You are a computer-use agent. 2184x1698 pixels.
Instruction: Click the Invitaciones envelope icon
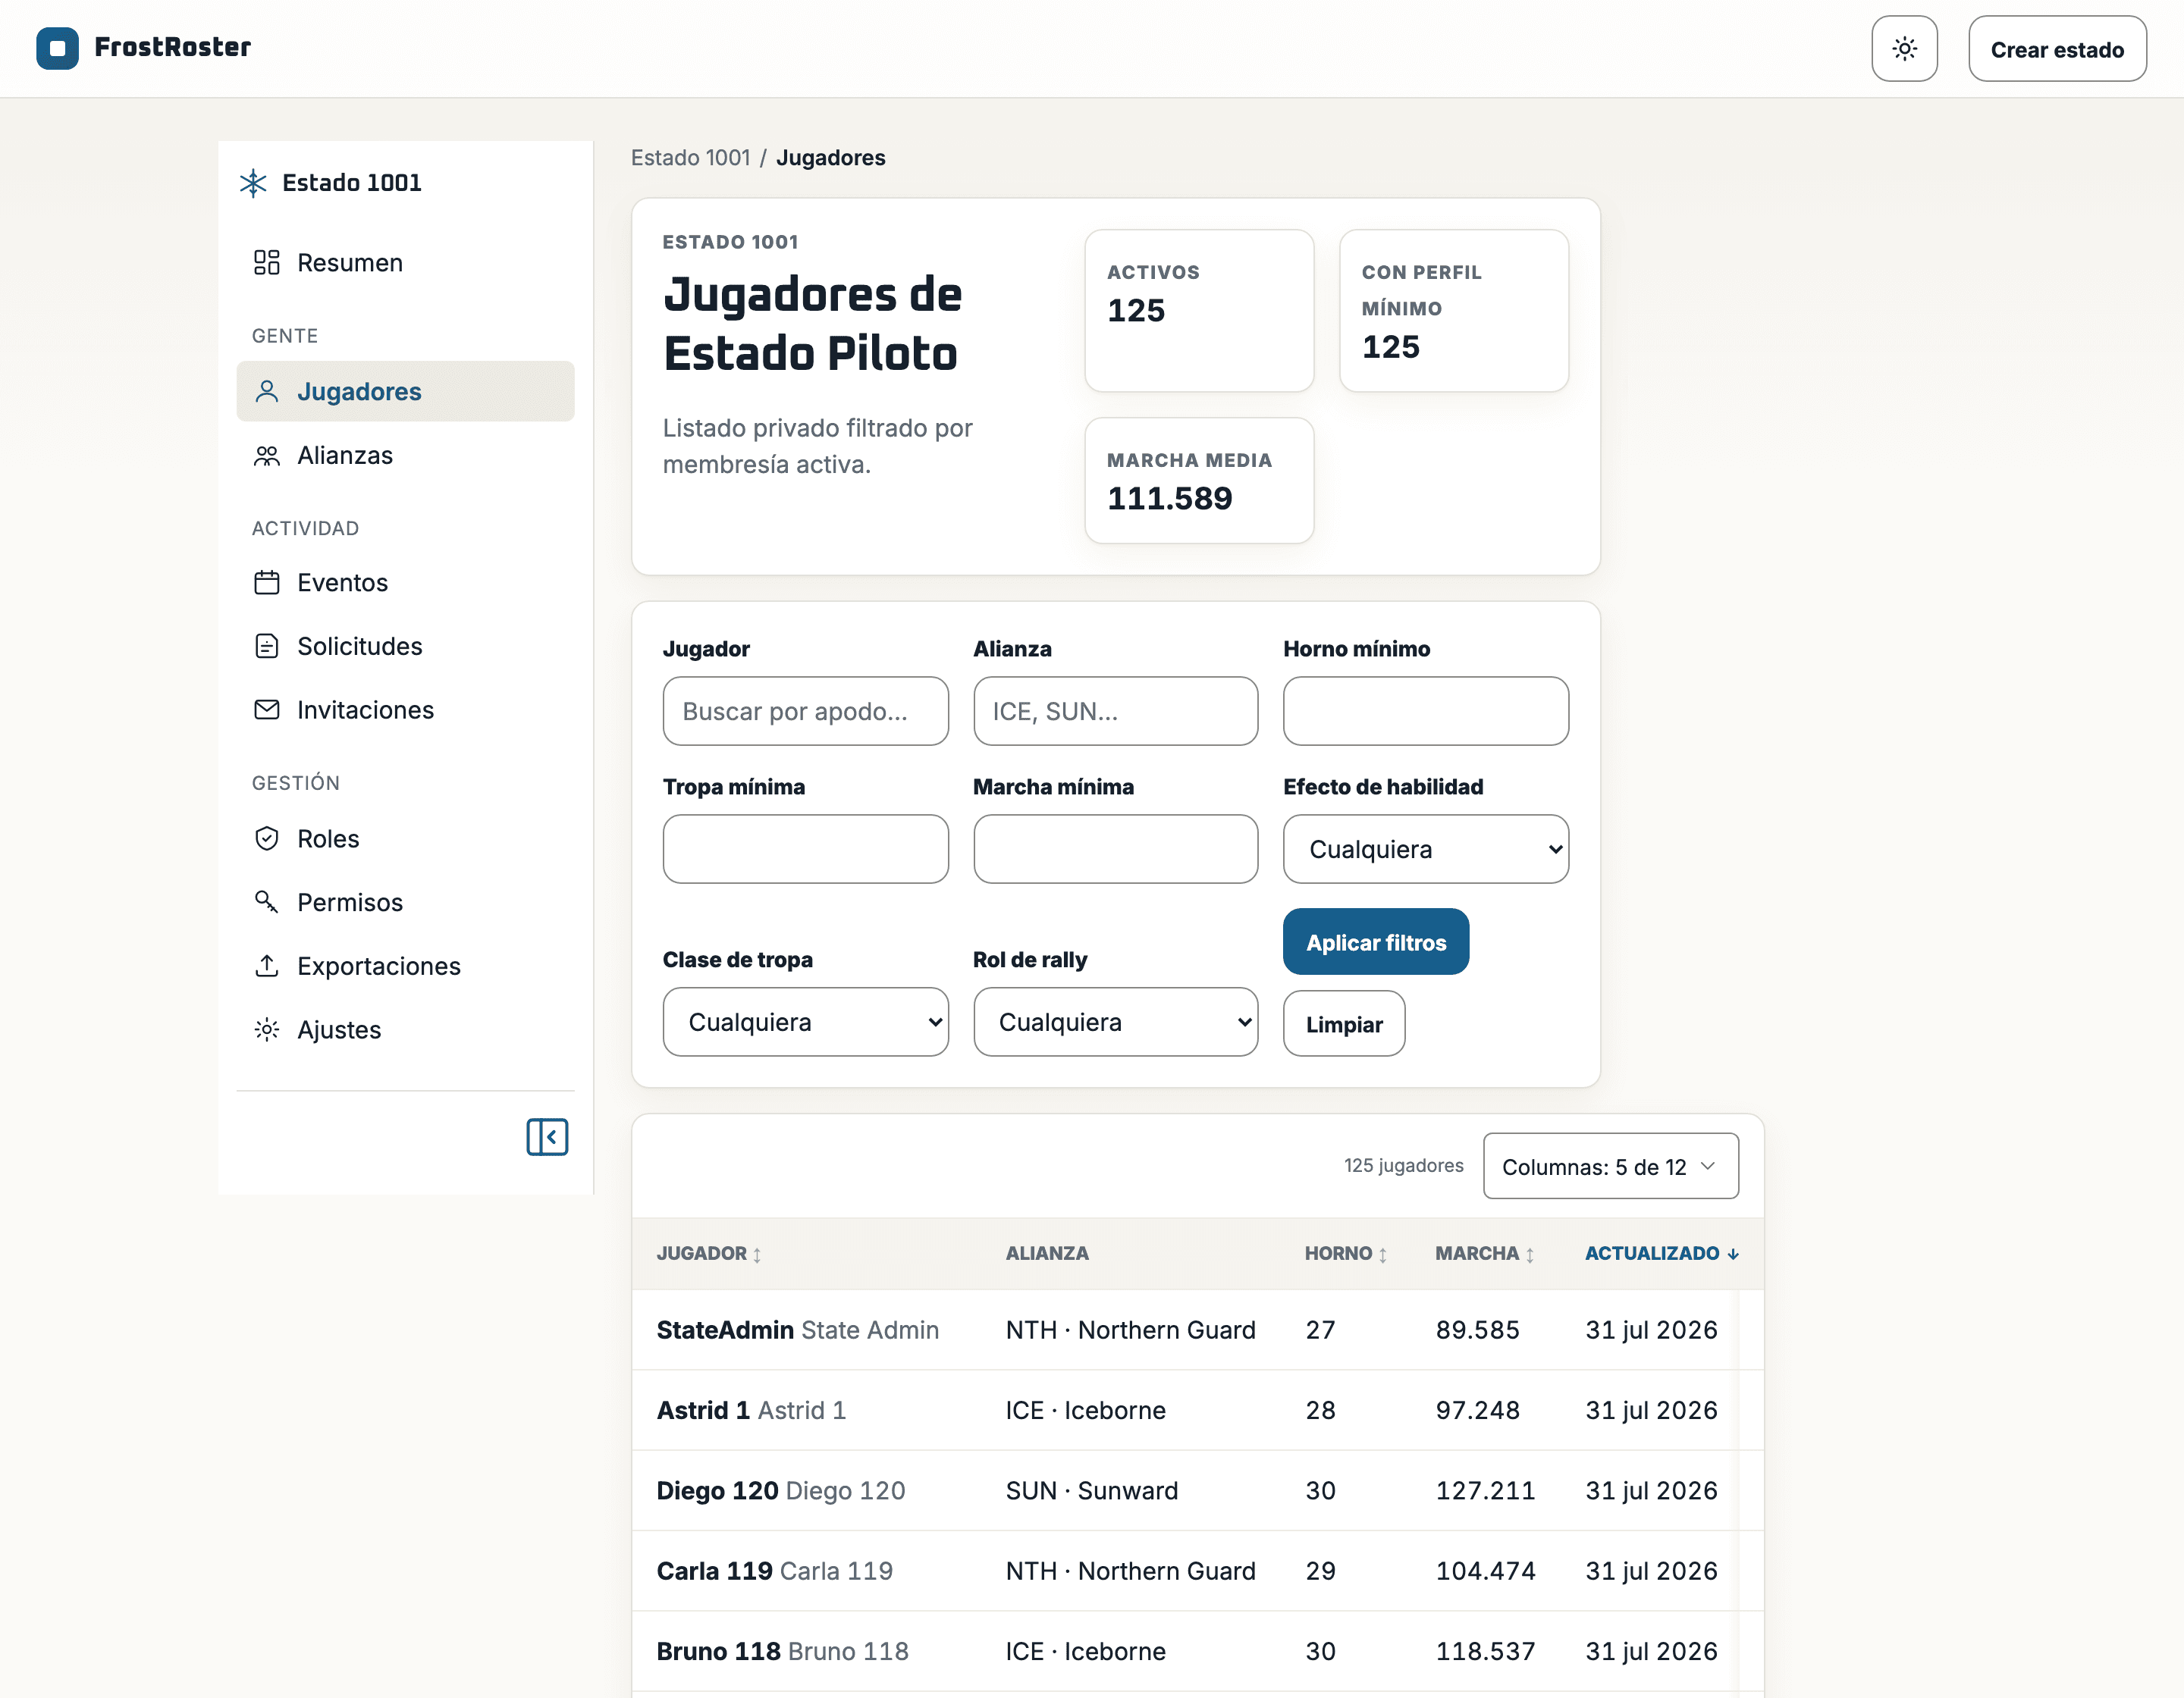tap(266, 710)
